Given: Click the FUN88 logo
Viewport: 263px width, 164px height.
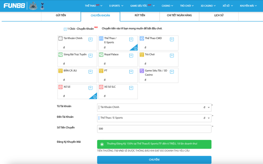Looking at the screenshot, I should [x=14, y=6].
